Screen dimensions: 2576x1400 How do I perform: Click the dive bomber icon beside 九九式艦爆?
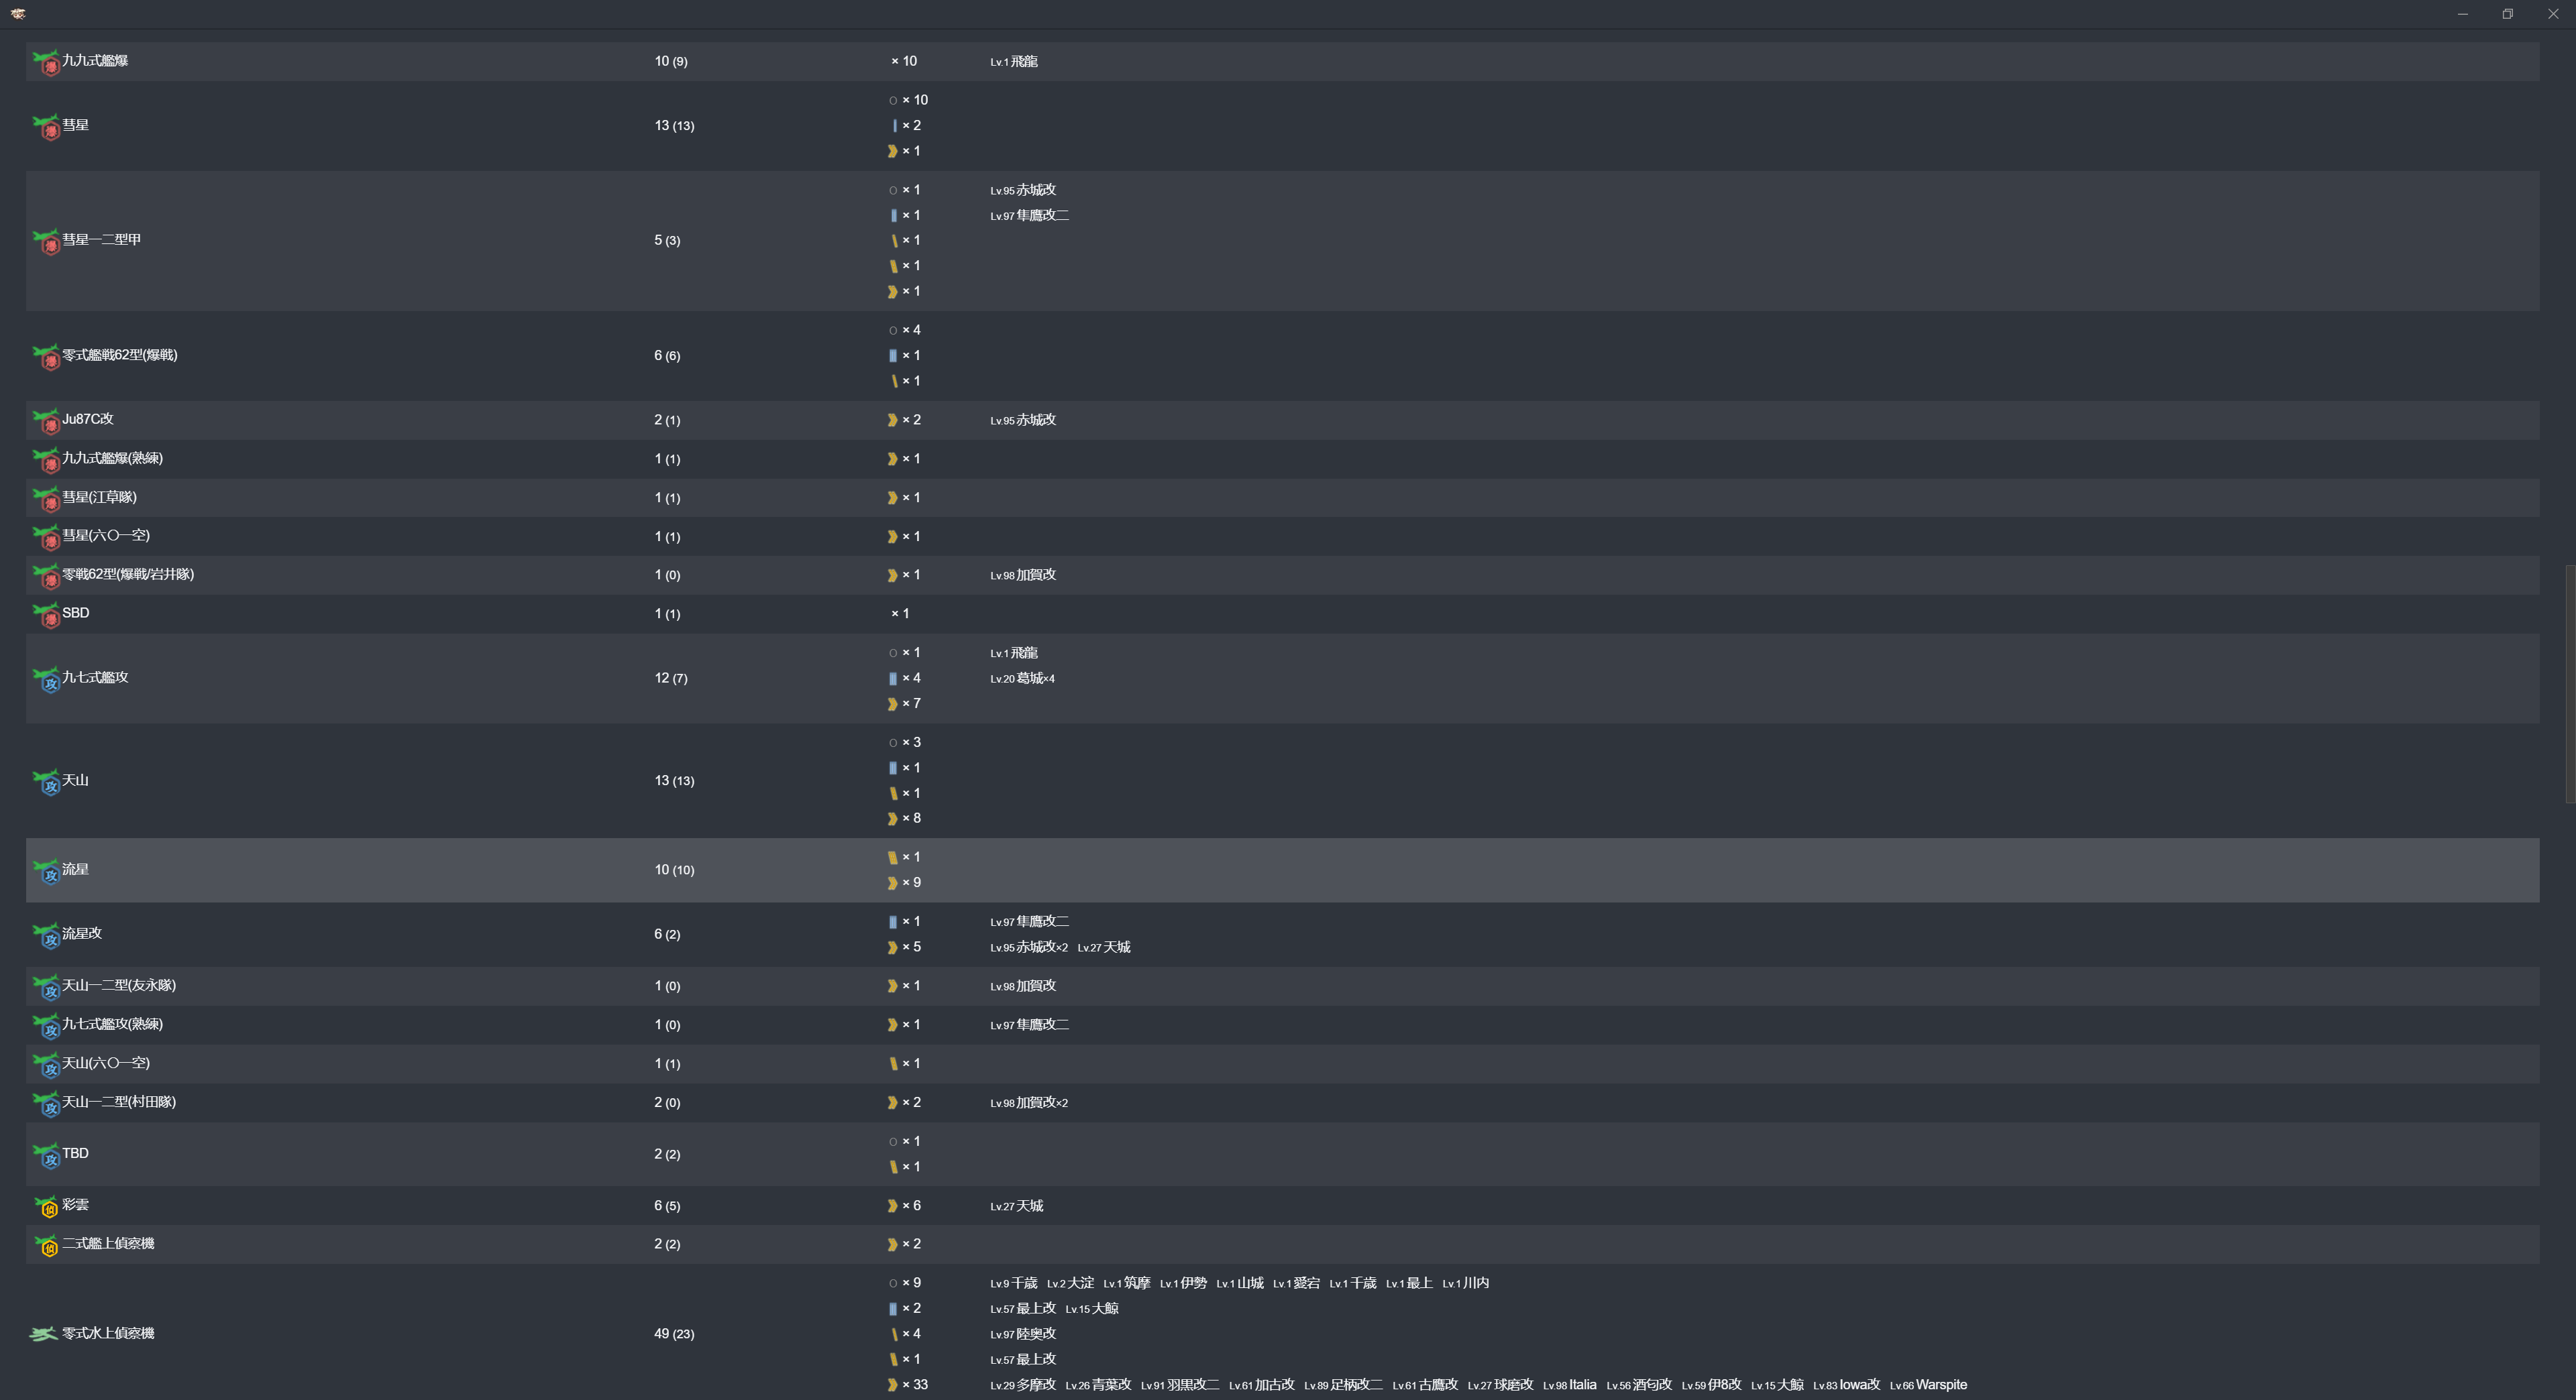(46, 62)
